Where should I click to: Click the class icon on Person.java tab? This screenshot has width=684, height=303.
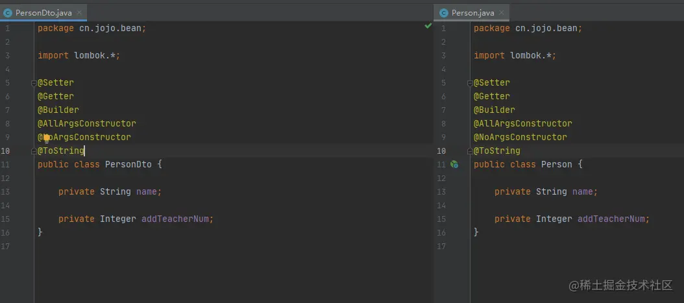[444, 12]
